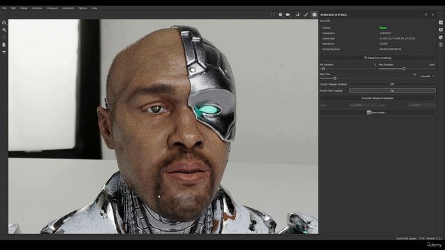The height and width of the screenshot is (250, 445).
Task: Open the Python menu
Action: tap(83, 8)
